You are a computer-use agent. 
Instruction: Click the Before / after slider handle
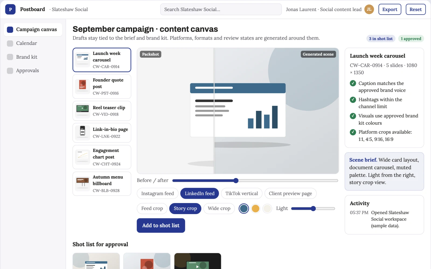236,180
